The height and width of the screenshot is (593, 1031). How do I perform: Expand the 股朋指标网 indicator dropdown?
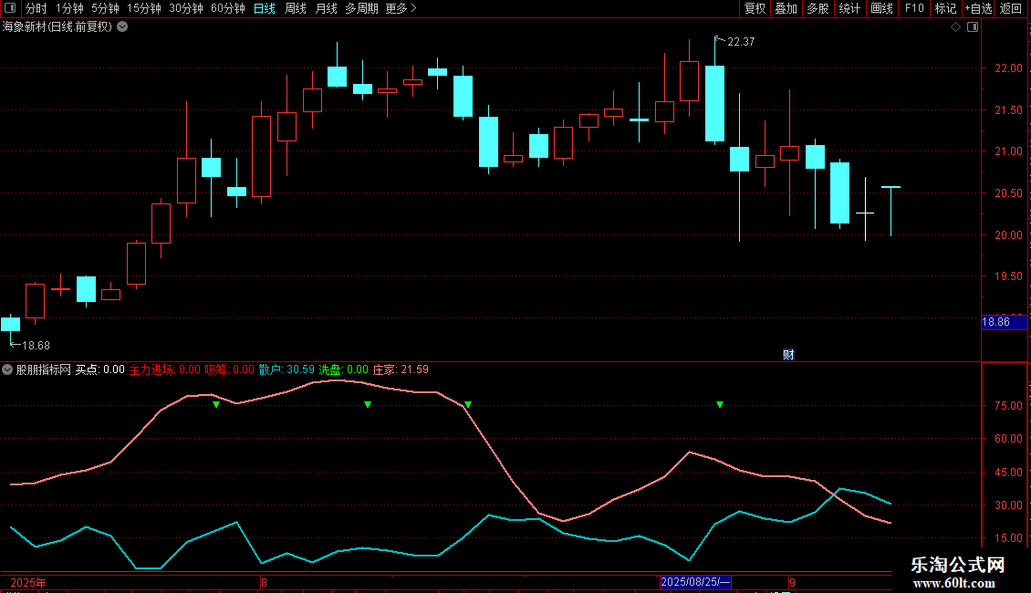point(7,369)
